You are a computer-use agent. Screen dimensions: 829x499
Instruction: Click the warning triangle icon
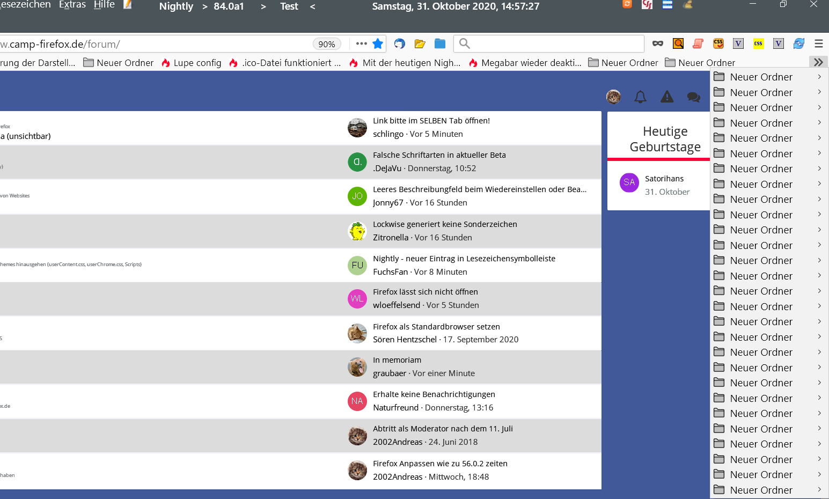tap(667, 97)
